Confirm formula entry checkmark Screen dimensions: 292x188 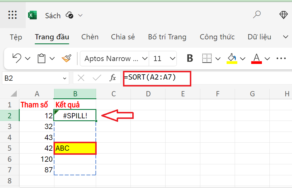tap(97, 78)
